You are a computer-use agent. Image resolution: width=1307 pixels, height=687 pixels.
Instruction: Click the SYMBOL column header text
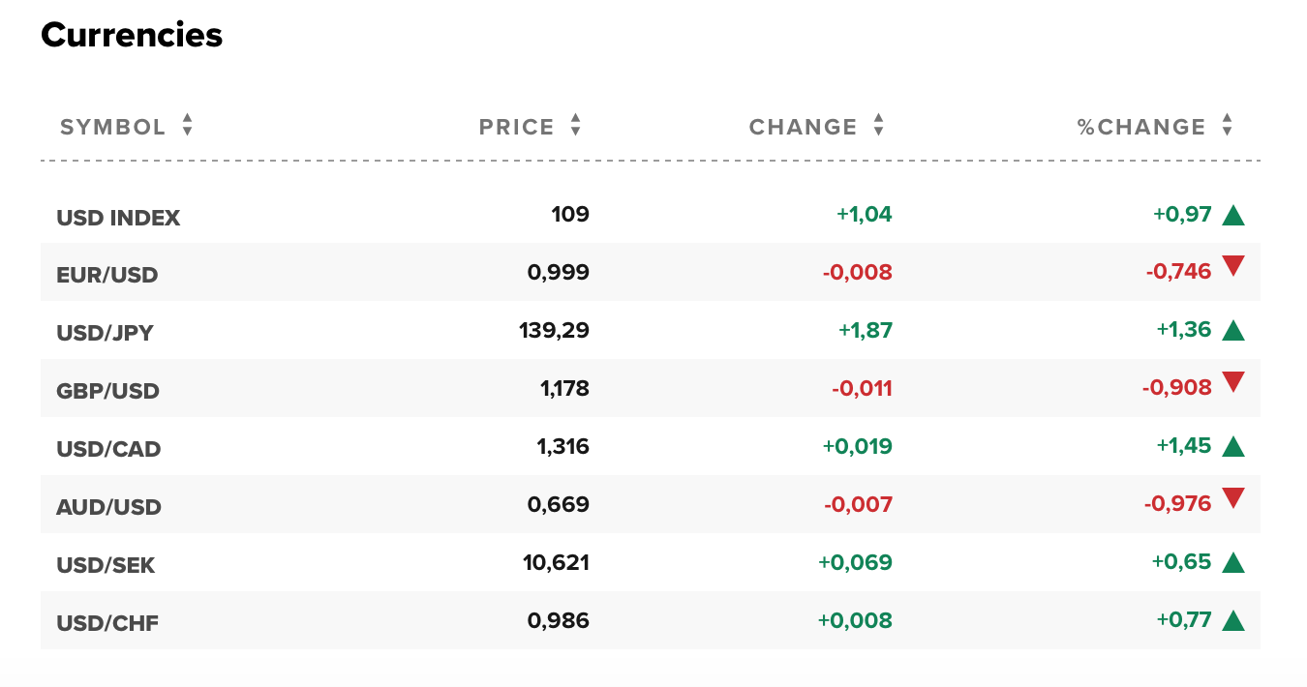point(113,127)
